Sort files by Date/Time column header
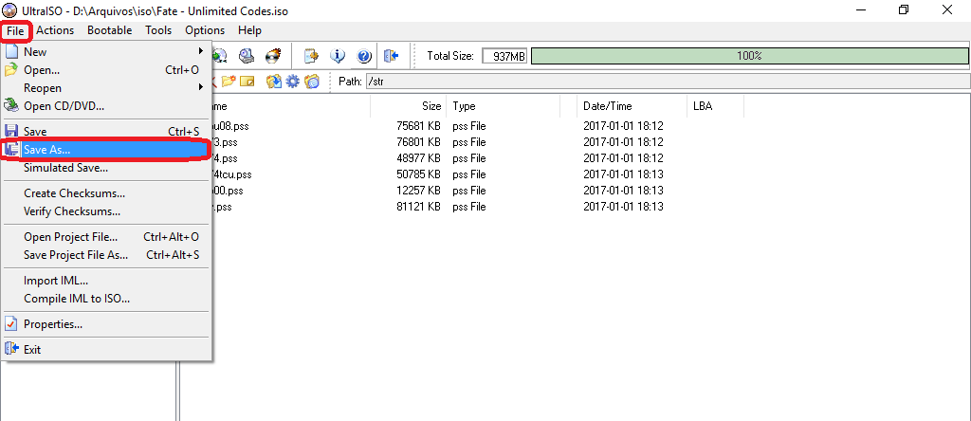 click(x=607, y=106)
